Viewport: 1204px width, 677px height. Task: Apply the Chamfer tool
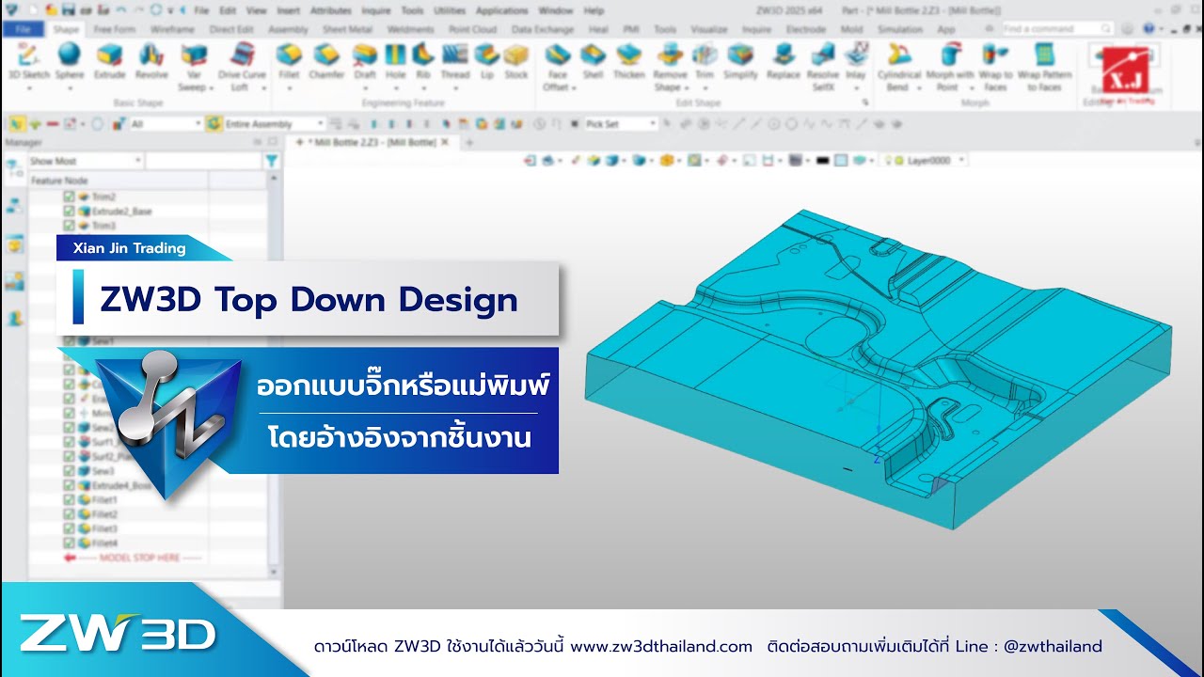click(x=326, y=62)
